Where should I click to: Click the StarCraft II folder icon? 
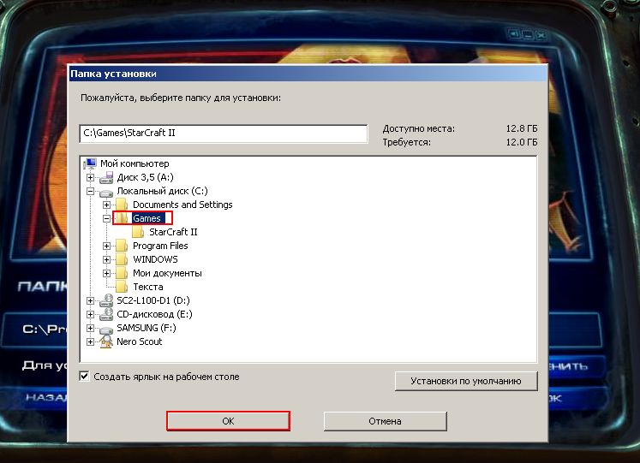coord(139,232)
